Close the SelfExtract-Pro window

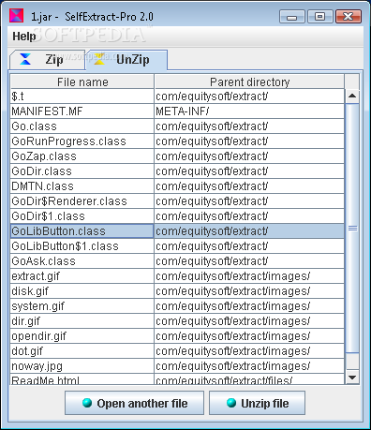click(x=349, y=17)
